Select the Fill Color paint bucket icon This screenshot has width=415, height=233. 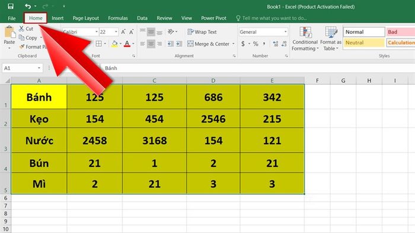click(x=114, y=44)
